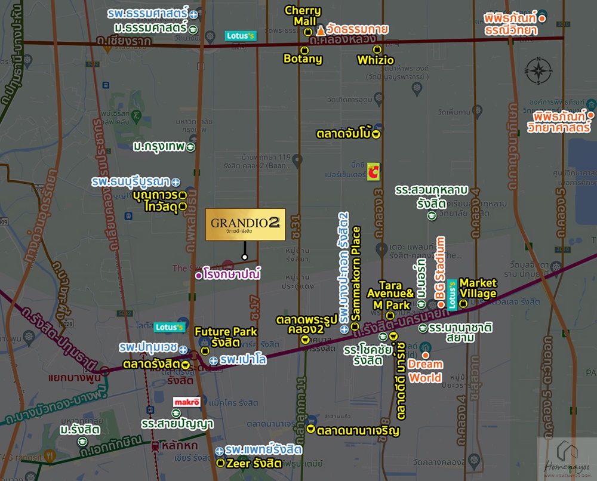This screenshot has width=597, height=481.
Task: Click the หลักหก train station icon
Action: pos(155,446)
